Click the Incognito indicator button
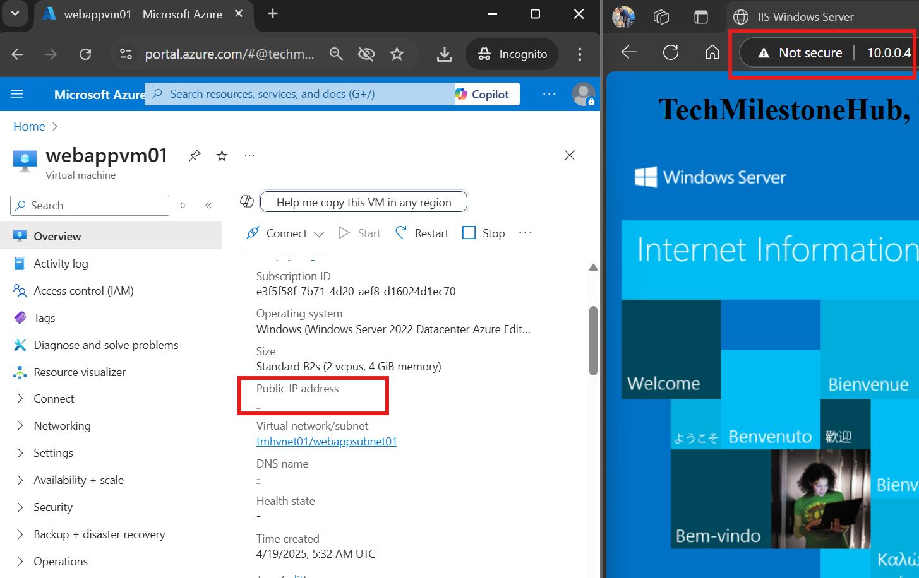919x578 pixels. (512, 54)
